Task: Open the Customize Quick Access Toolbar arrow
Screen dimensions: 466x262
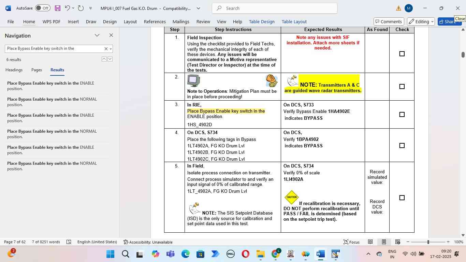Action: [x=90, y=8]
